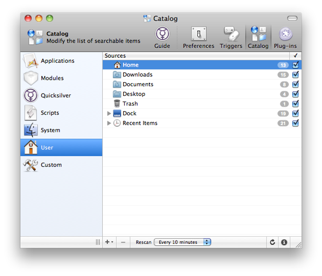The width and height of the screenshot is (322, 276).
Task: Click the Catalog icon in the header
Action: pos(35,37)
